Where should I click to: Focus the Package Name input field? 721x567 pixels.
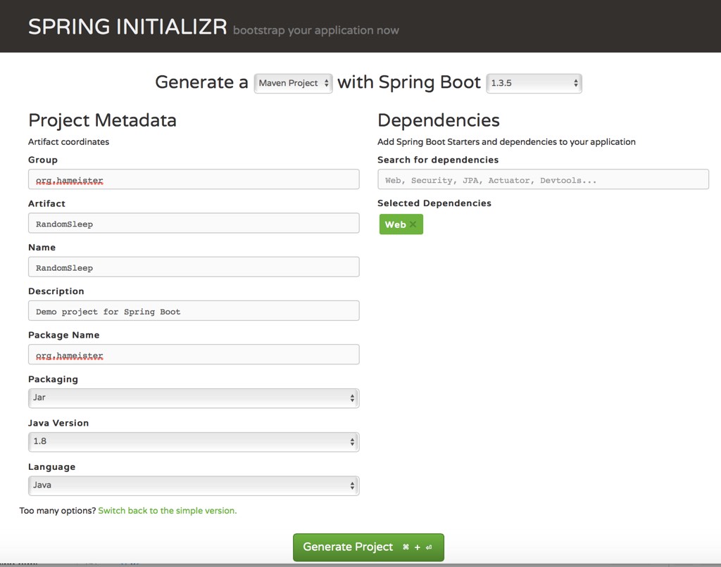194,355
